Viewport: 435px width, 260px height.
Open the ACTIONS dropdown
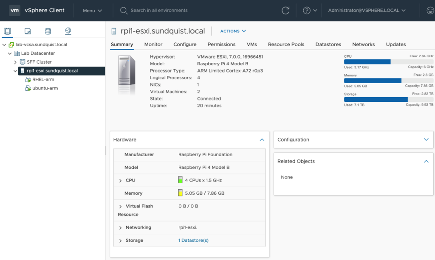tap(233, 31)
